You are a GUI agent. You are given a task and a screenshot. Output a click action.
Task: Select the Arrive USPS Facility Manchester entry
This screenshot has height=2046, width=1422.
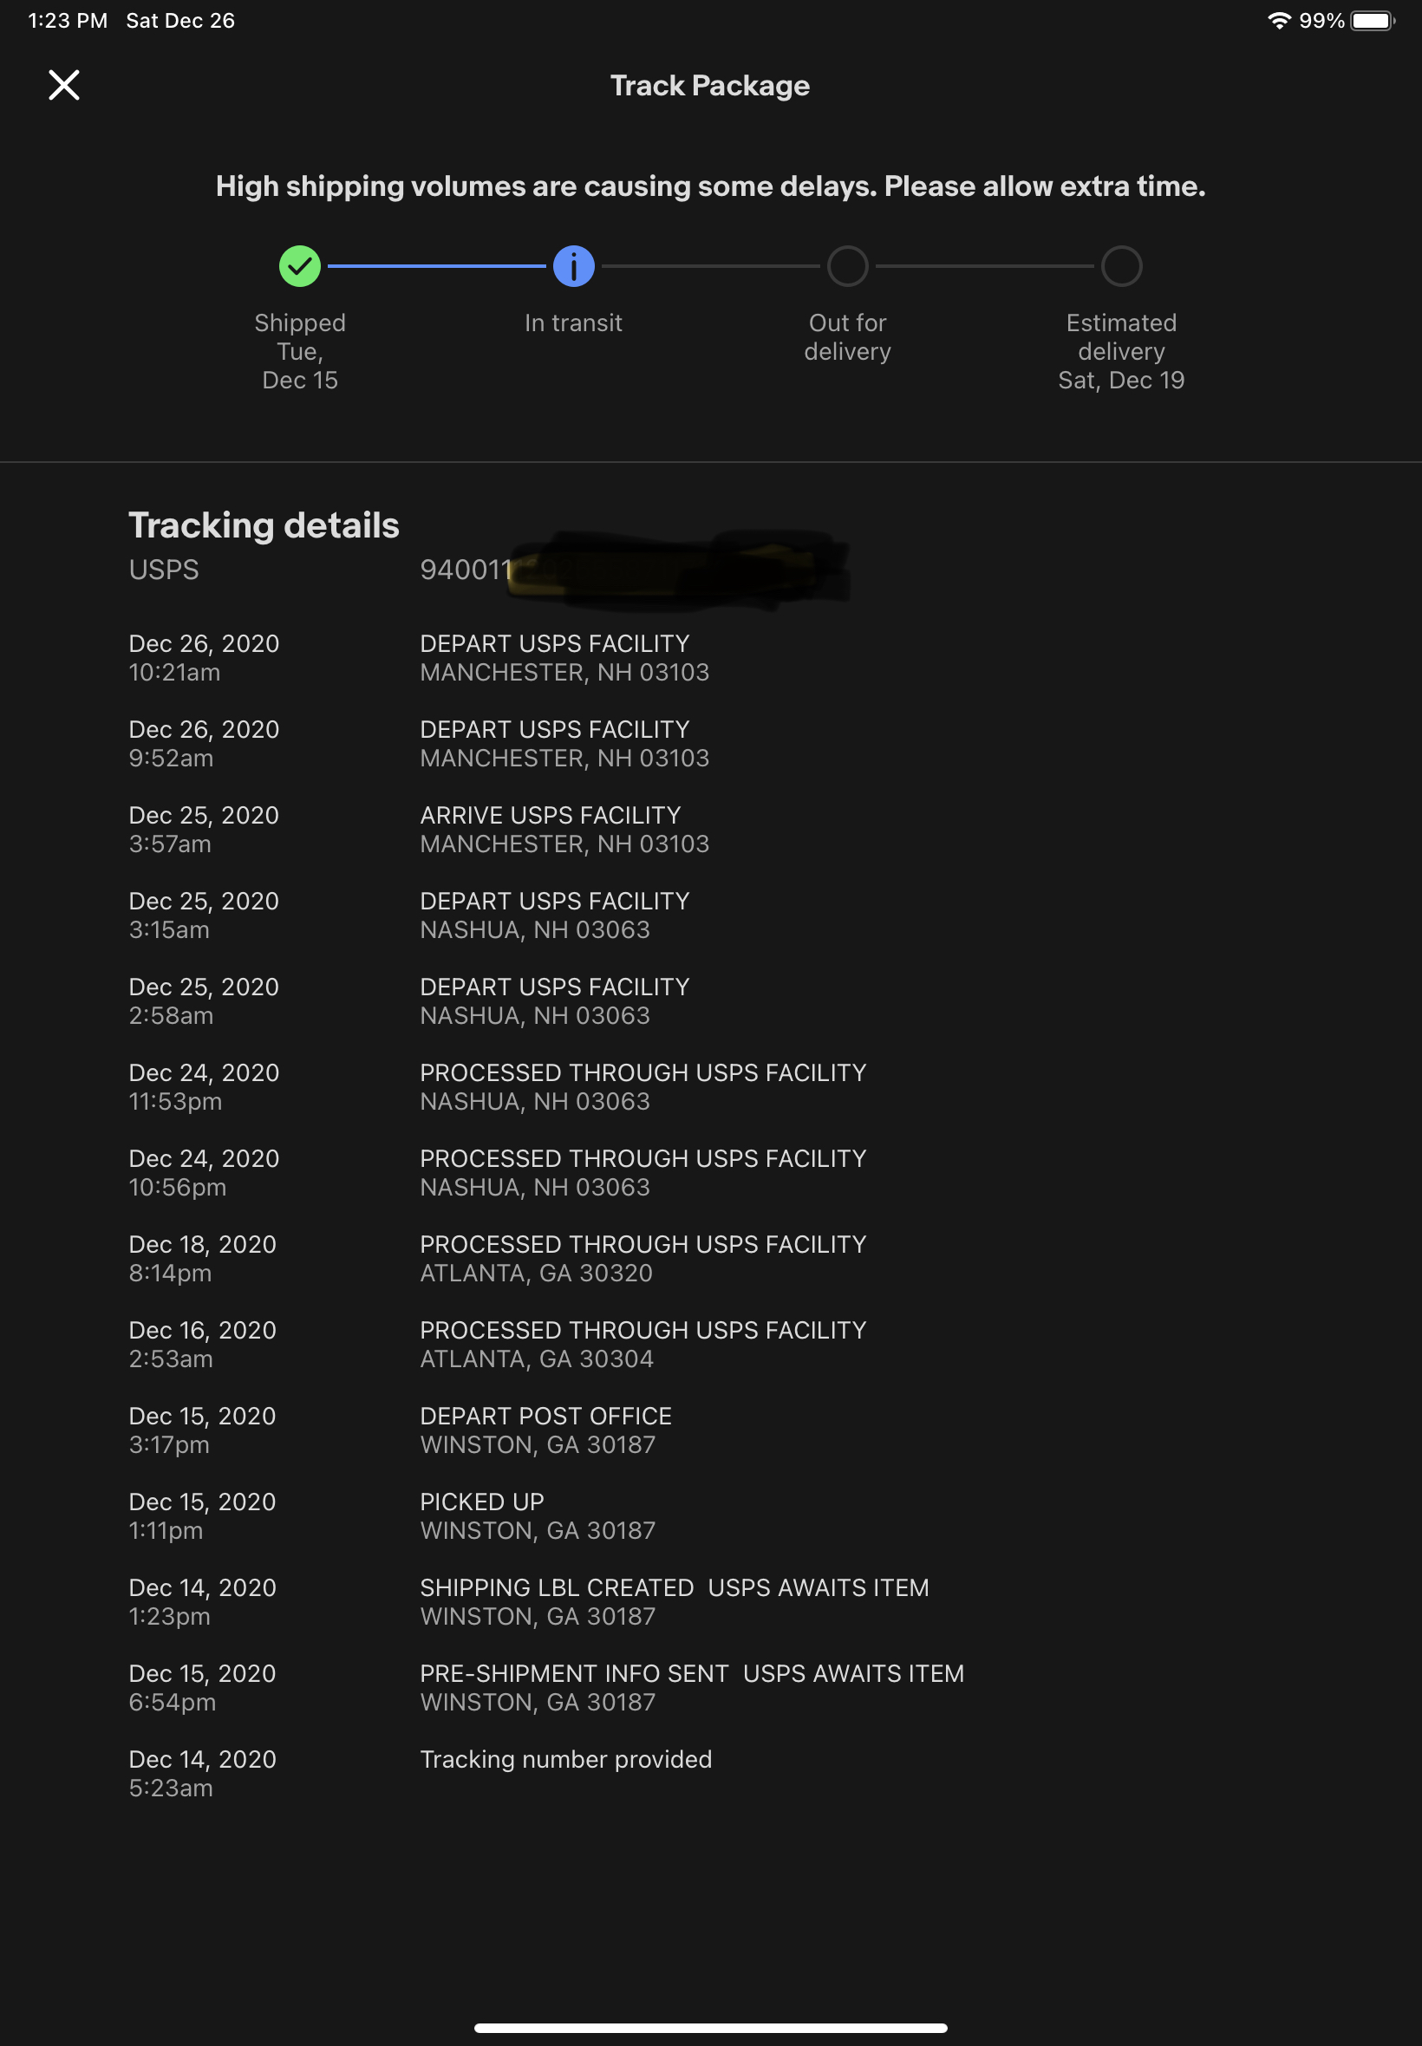coord(564,830)
